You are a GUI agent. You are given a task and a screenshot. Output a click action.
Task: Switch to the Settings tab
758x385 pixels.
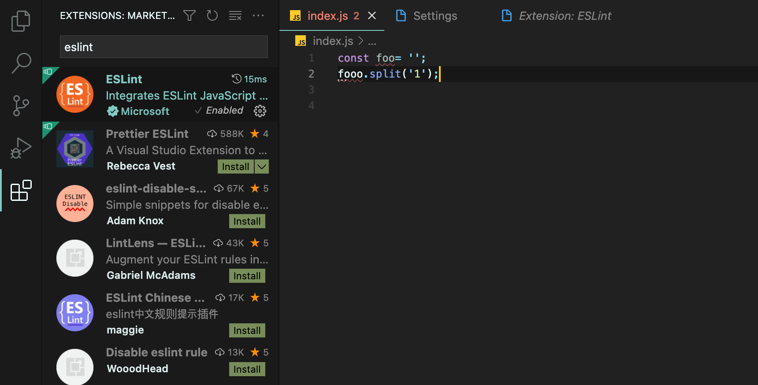tap(427, 16)
